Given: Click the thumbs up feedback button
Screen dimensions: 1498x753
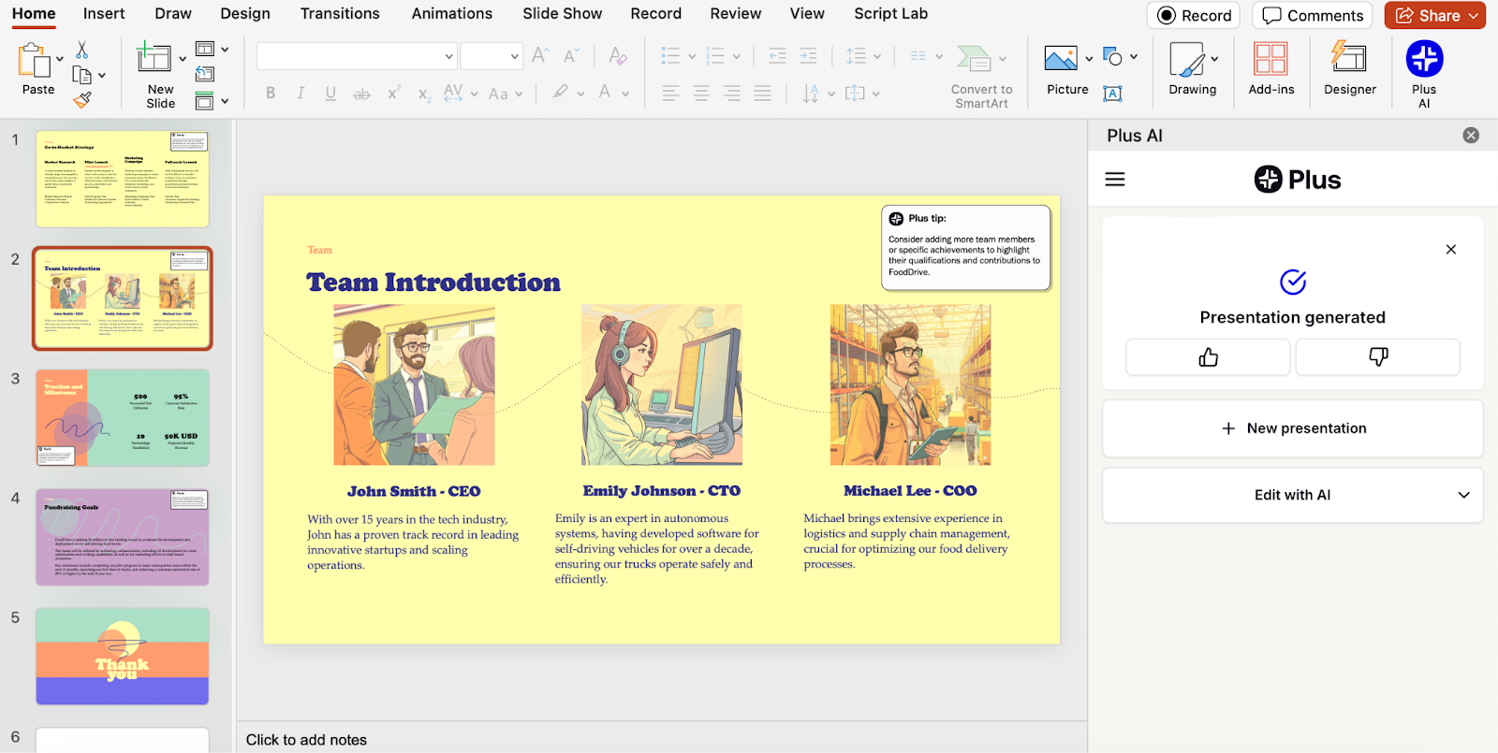Looking at the screenshot, I should click(1208, 357).
